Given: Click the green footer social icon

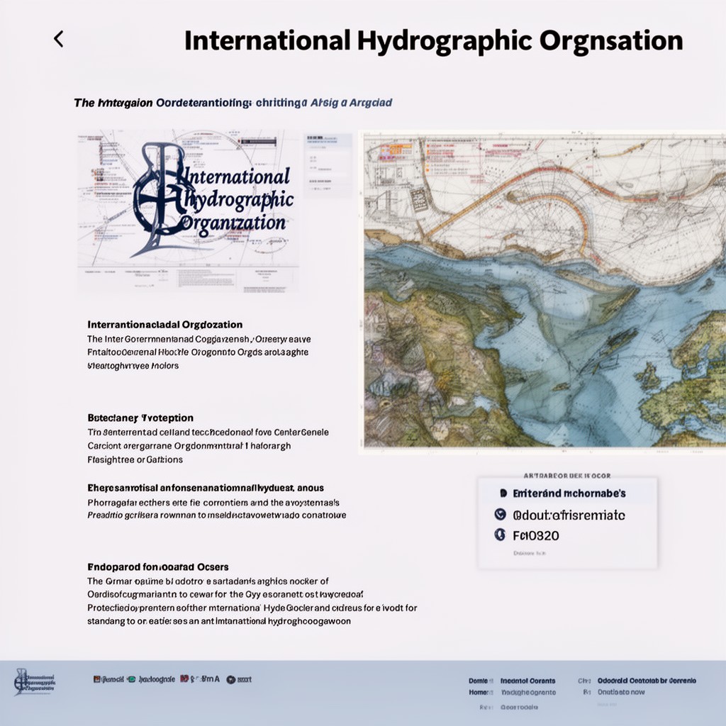Looking at the screenshot, I should [131, 679].
